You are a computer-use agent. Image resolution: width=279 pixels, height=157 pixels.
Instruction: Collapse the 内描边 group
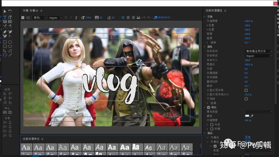(207, 137)
